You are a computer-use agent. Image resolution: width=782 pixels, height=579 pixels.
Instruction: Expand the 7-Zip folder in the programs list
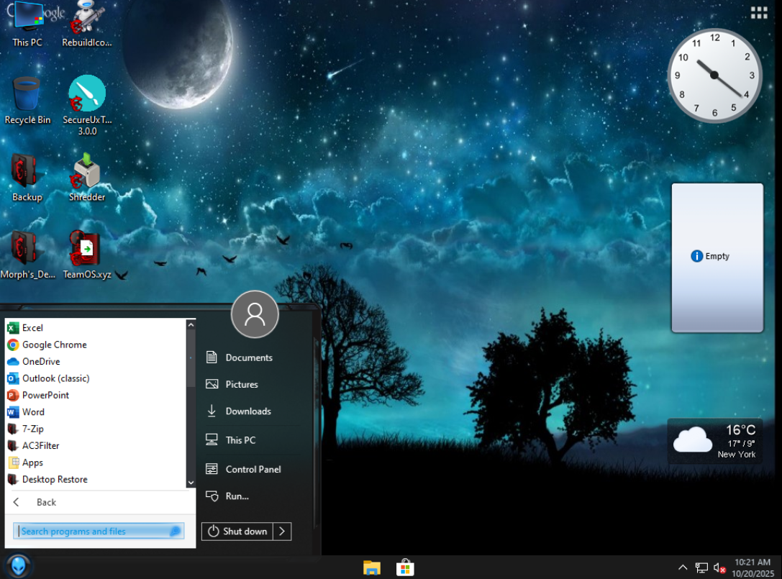click(32, 429)
